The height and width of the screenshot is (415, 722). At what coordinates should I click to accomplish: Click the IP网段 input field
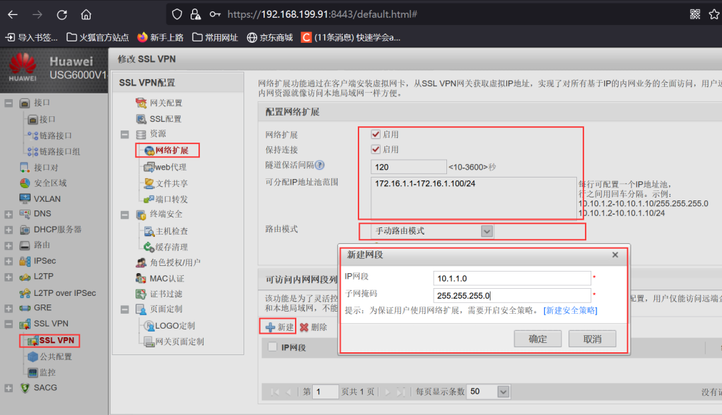tap(512, 279)
